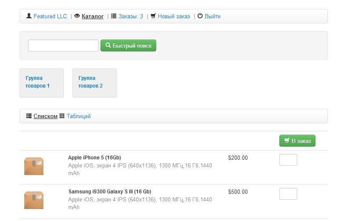Open the Каталог menu item

[x=92, y=16]
